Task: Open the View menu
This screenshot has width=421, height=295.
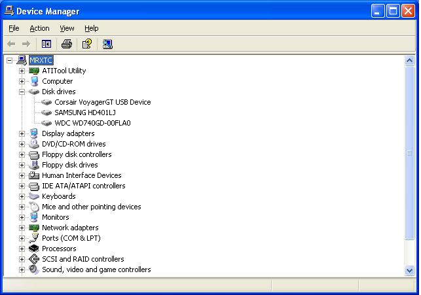Action: point(67,28)
